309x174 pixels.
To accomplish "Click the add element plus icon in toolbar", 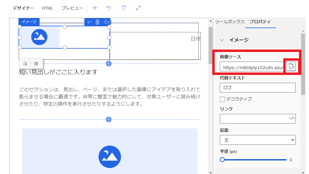I will pyautogui.click(x=95, y=8).
